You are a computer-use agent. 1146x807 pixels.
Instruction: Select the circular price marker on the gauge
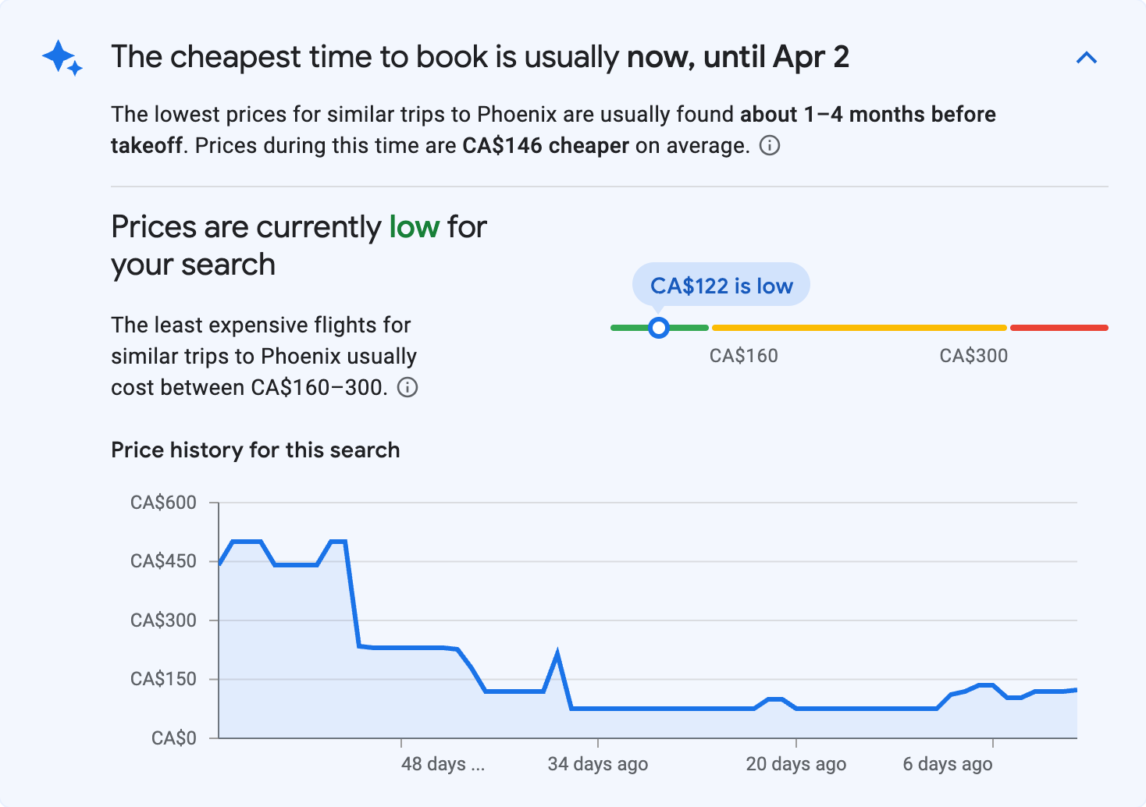pyautogui.click(x=659, y=328)
